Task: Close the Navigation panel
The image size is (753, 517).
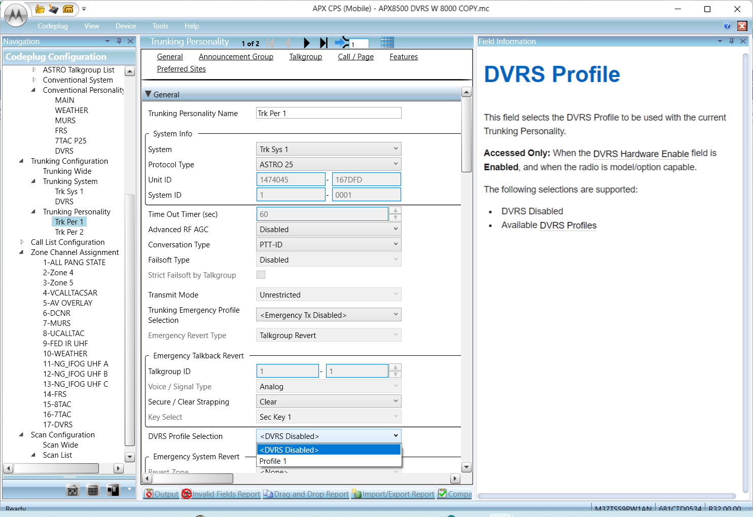Action: (x=130, y=41)
